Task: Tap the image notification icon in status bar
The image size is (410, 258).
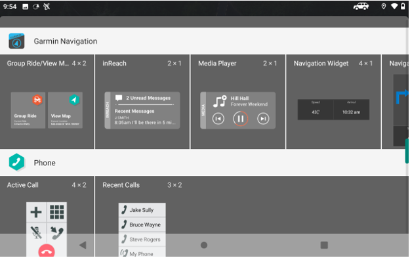Action: (x=26, y=7)
